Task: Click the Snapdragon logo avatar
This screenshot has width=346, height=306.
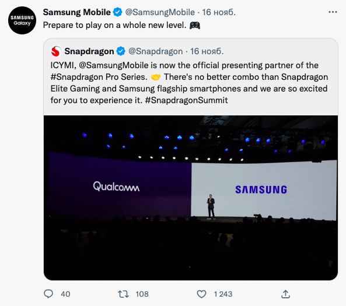Action: (x=56, y=51)
